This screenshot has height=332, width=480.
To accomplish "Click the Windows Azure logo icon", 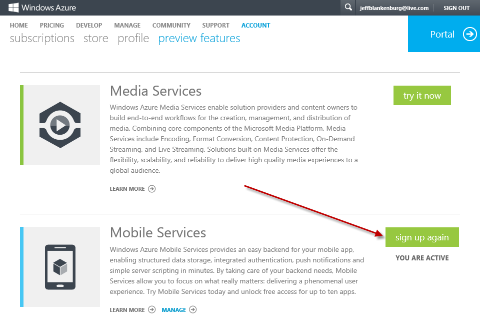I will pos(14,8).
